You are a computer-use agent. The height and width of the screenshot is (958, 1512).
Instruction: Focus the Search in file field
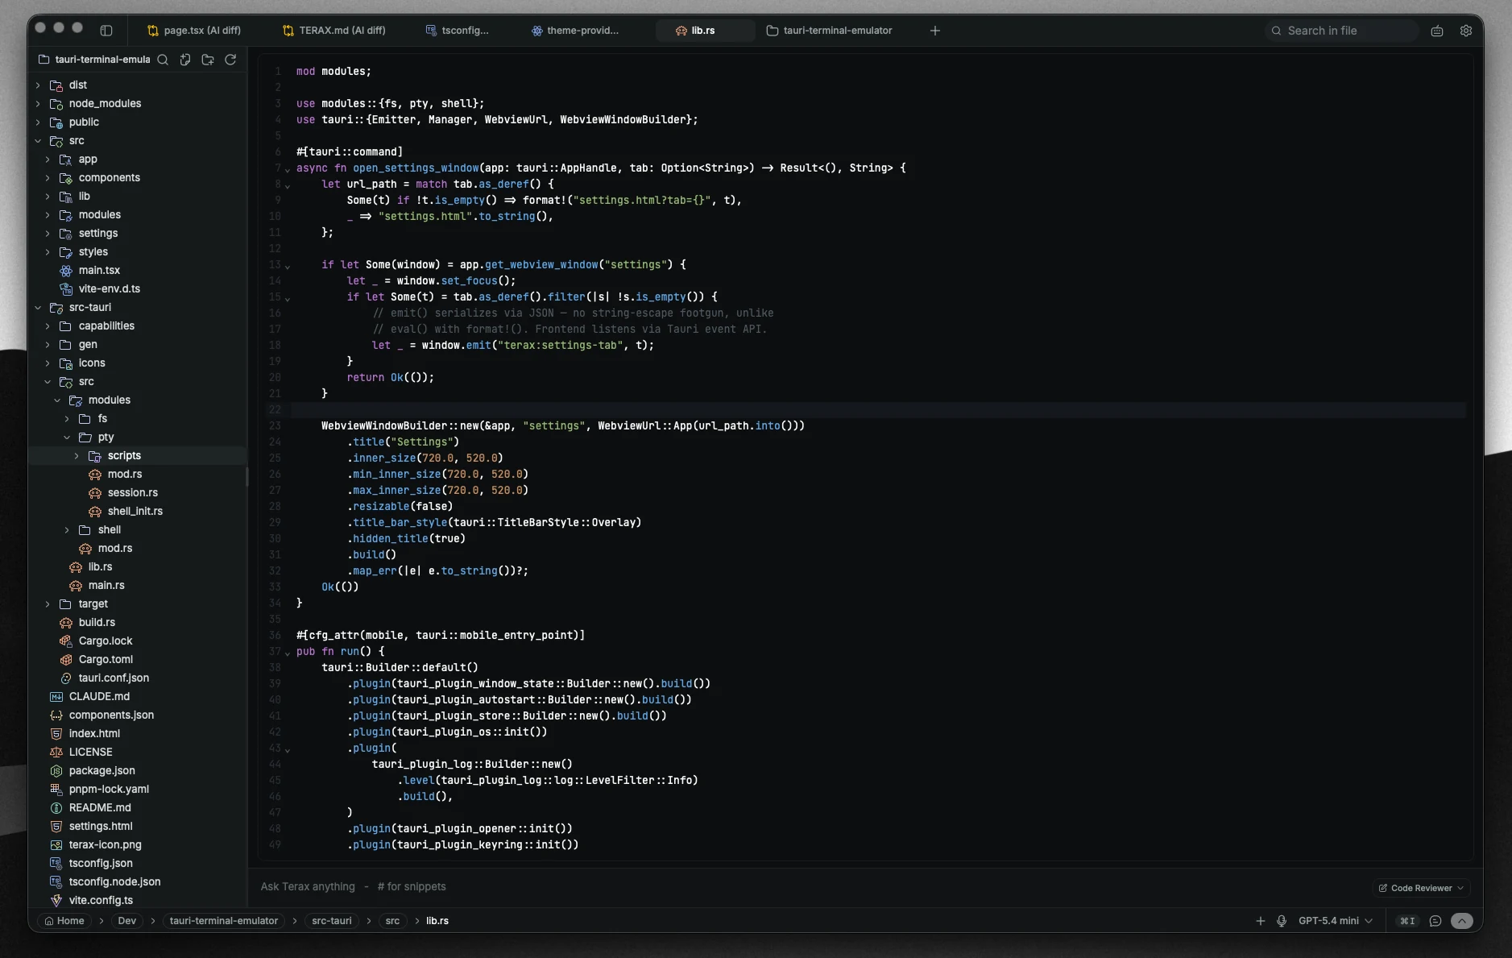(1341, 31)
